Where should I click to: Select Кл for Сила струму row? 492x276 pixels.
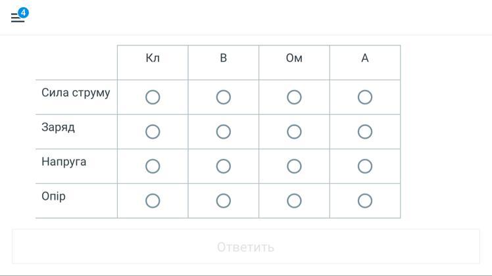point(153,97)
